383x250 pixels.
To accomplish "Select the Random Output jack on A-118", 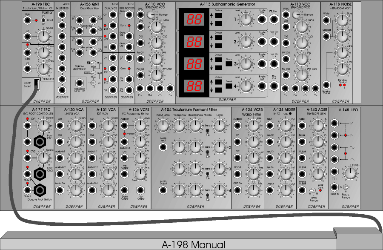I will pyautogui.click(x=326, y=85).
